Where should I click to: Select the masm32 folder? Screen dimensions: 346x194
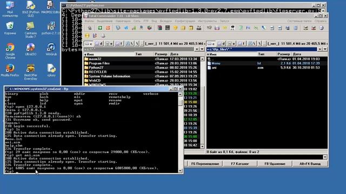[142, 59]
